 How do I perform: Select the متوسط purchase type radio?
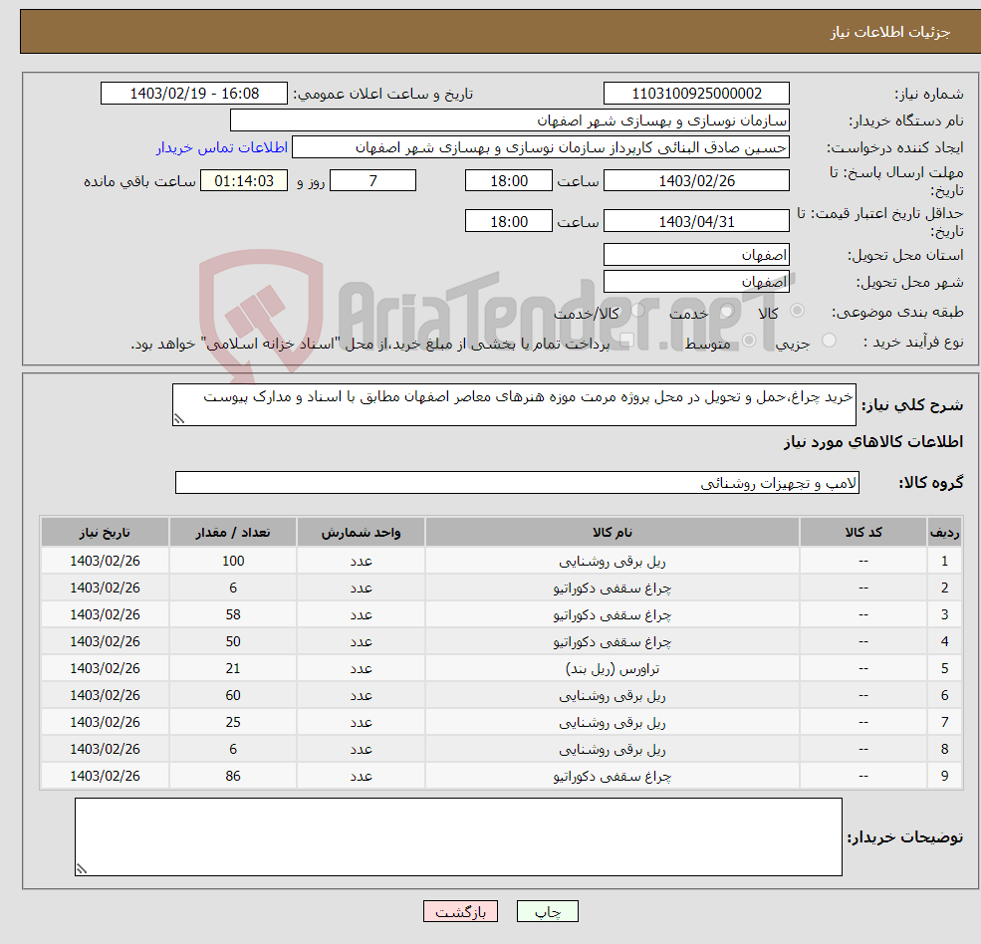749,341
